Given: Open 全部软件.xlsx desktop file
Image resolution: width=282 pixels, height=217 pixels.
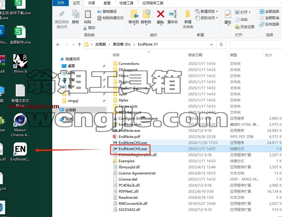Looking at the screenshot, I should (x=20, y=35).
